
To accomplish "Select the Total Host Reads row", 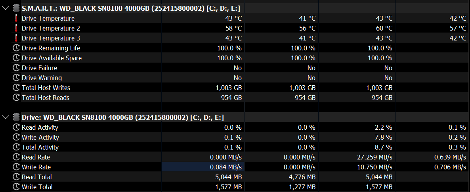I will (45, 98).
